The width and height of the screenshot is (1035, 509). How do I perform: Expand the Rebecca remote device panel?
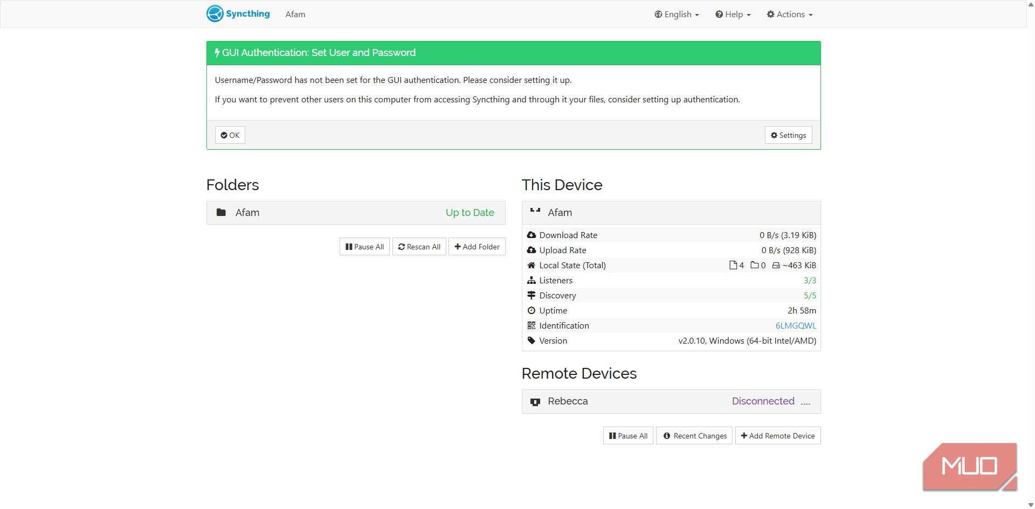tap(671, 401)
